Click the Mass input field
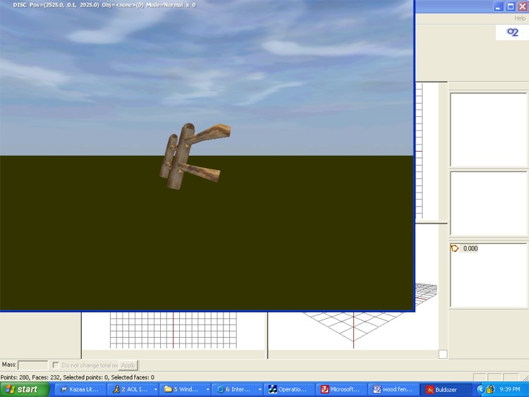The image size is (529, 397). [32, 365]
